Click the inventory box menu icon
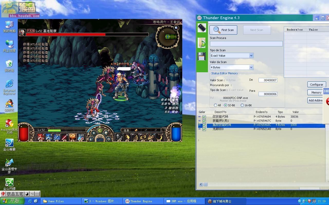Image resolution: width=329 pixels, height=205 pixels. 106,133
